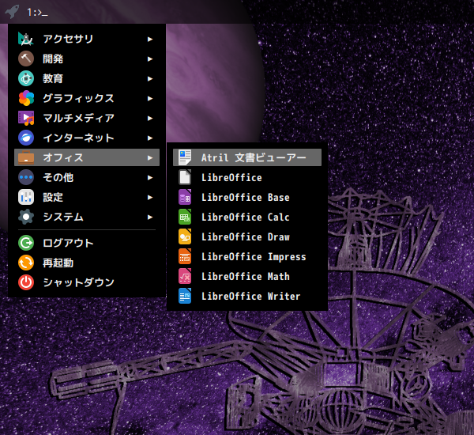Viewport: 474px width, 435px height.
Task: Open the 教育 menu category
Action: pyautogui.click(x=87, y=78)
